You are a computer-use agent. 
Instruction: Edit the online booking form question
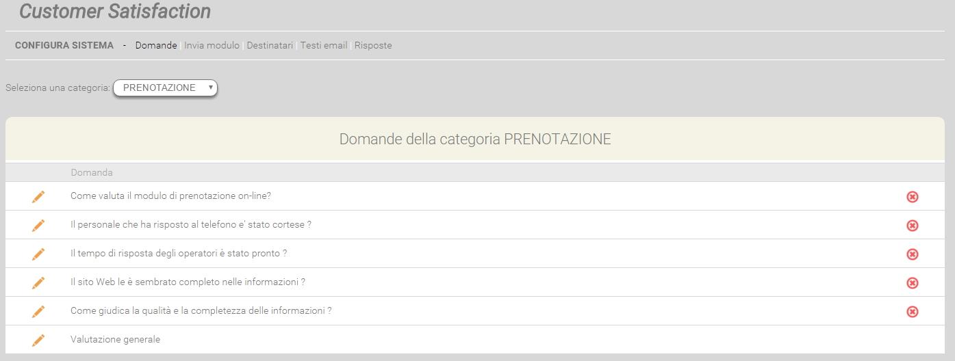click(x=38, y=196)
